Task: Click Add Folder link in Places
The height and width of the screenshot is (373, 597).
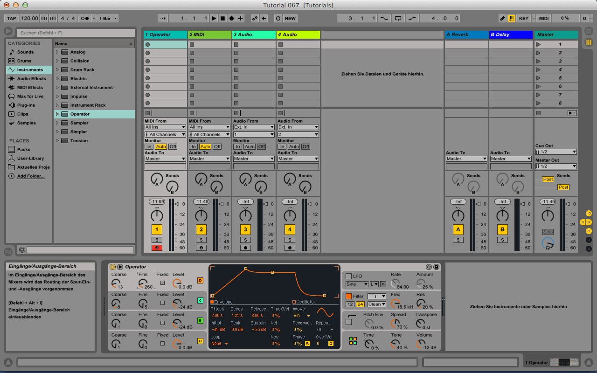Action: pos(31,176)
